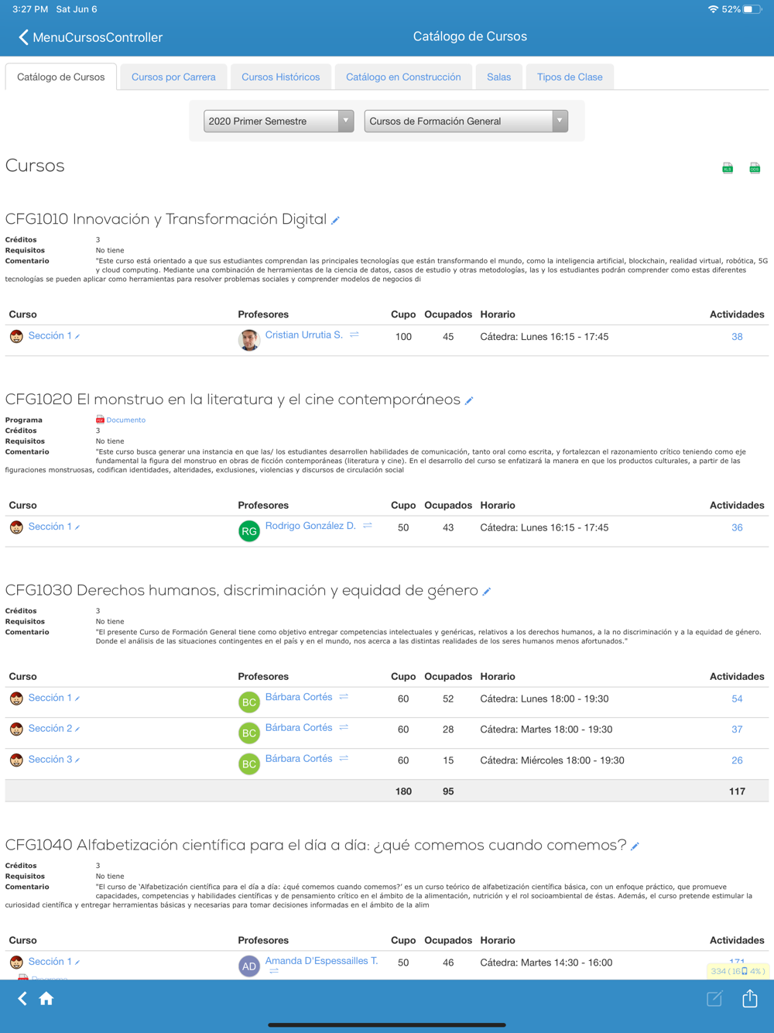Open Amanda D'Espessailles T. professor link
The width and height of the screenshot is (774, 1033).
(x=322, y=960)
